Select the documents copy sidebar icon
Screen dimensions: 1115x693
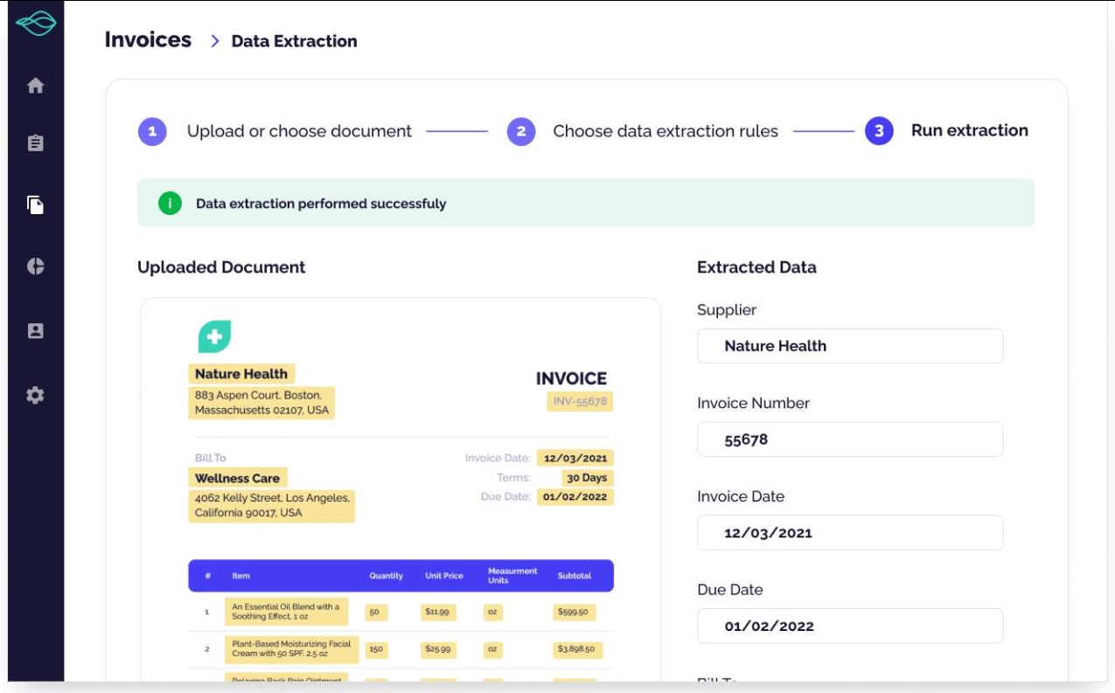tap(35, 204)
